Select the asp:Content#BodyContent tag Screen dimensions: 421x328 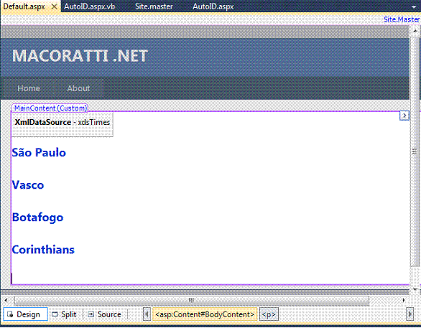click(205, 314)
